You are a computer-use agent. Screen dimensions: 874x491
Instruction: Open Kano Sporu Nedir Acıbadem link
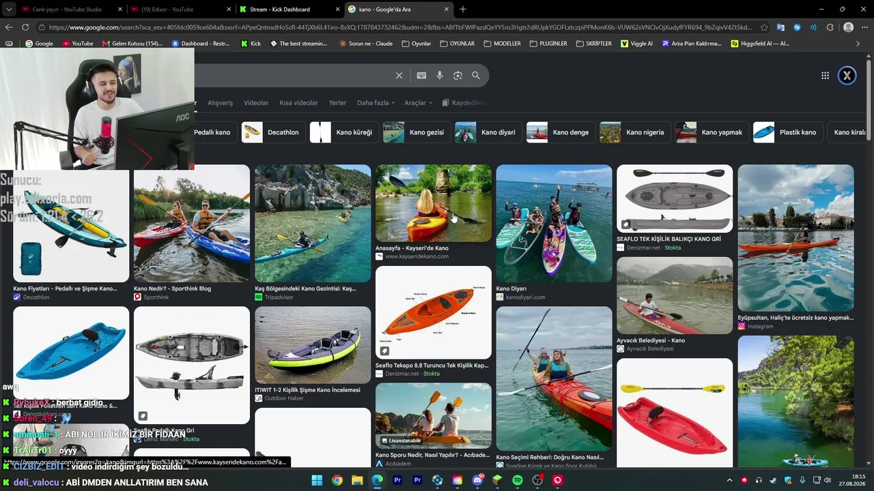pyautogui.click(x=432, y=455)
